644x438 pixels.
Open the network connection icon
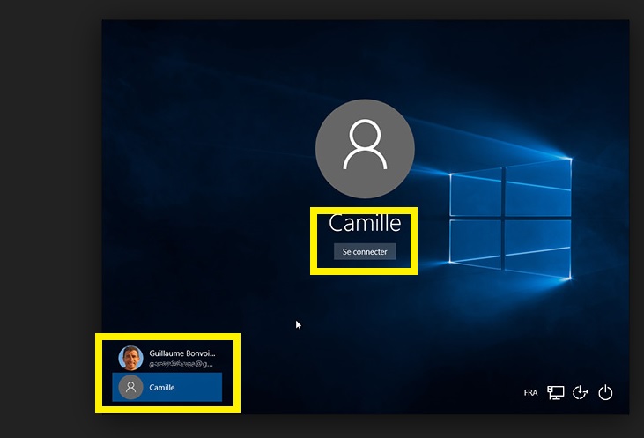click(x=555, y=393)
